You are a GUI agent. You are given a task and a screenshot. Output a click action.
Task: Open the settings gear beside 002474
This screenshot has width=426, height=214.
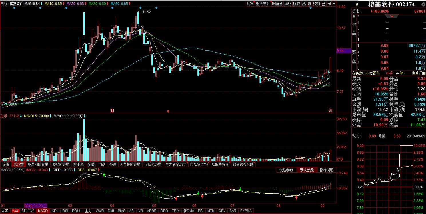(423, 5)
